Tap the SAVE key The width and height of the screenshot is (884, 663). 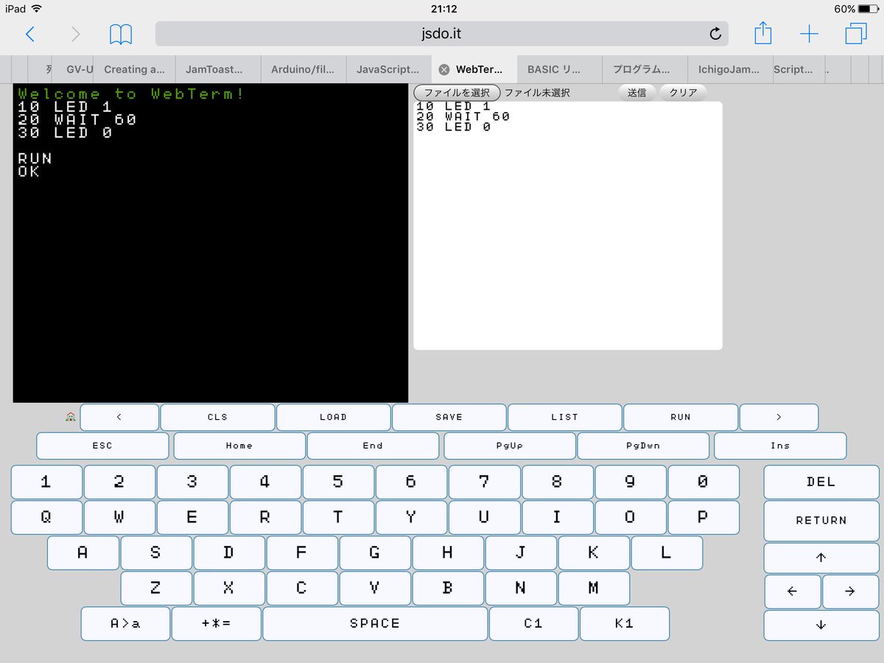[449, 417]
